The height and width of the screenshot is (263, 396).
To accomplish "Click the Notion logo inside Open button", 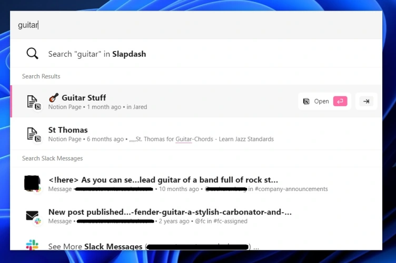I will 306,102.
